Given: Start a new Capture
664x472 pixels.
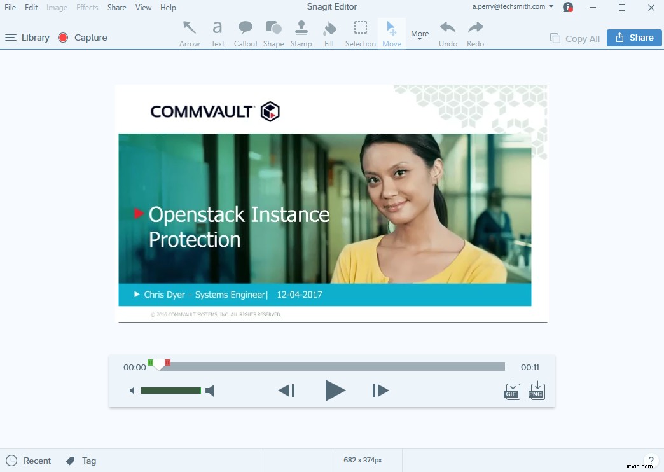Looking at the screenshot, I should click(x=83, y=38).
